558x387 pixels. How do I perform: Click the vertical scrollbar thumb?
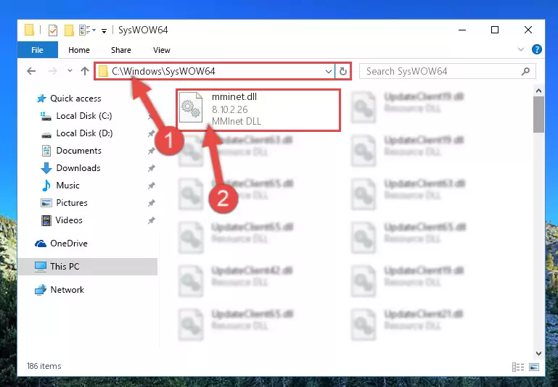[539, 115]
